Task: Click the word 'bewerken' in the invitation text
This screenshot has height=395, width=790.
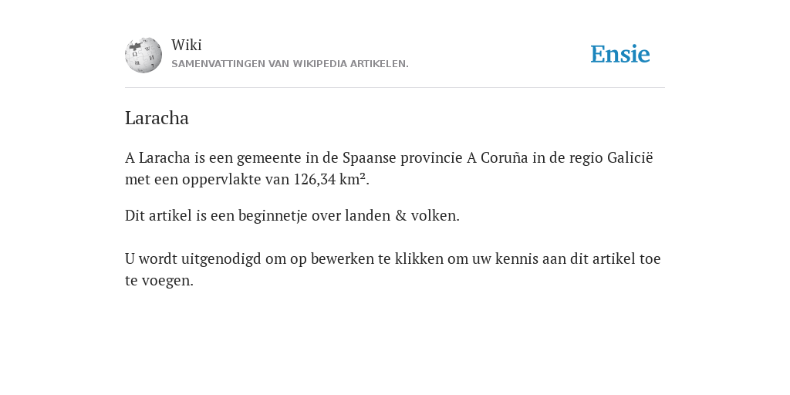Action: [343, 258]
